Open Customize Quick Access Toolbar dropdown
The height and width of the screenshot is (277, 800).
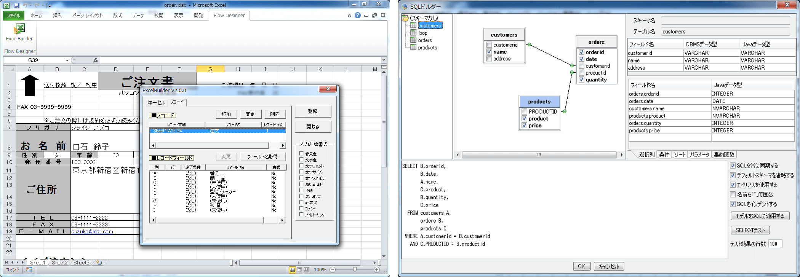point(50,6)
